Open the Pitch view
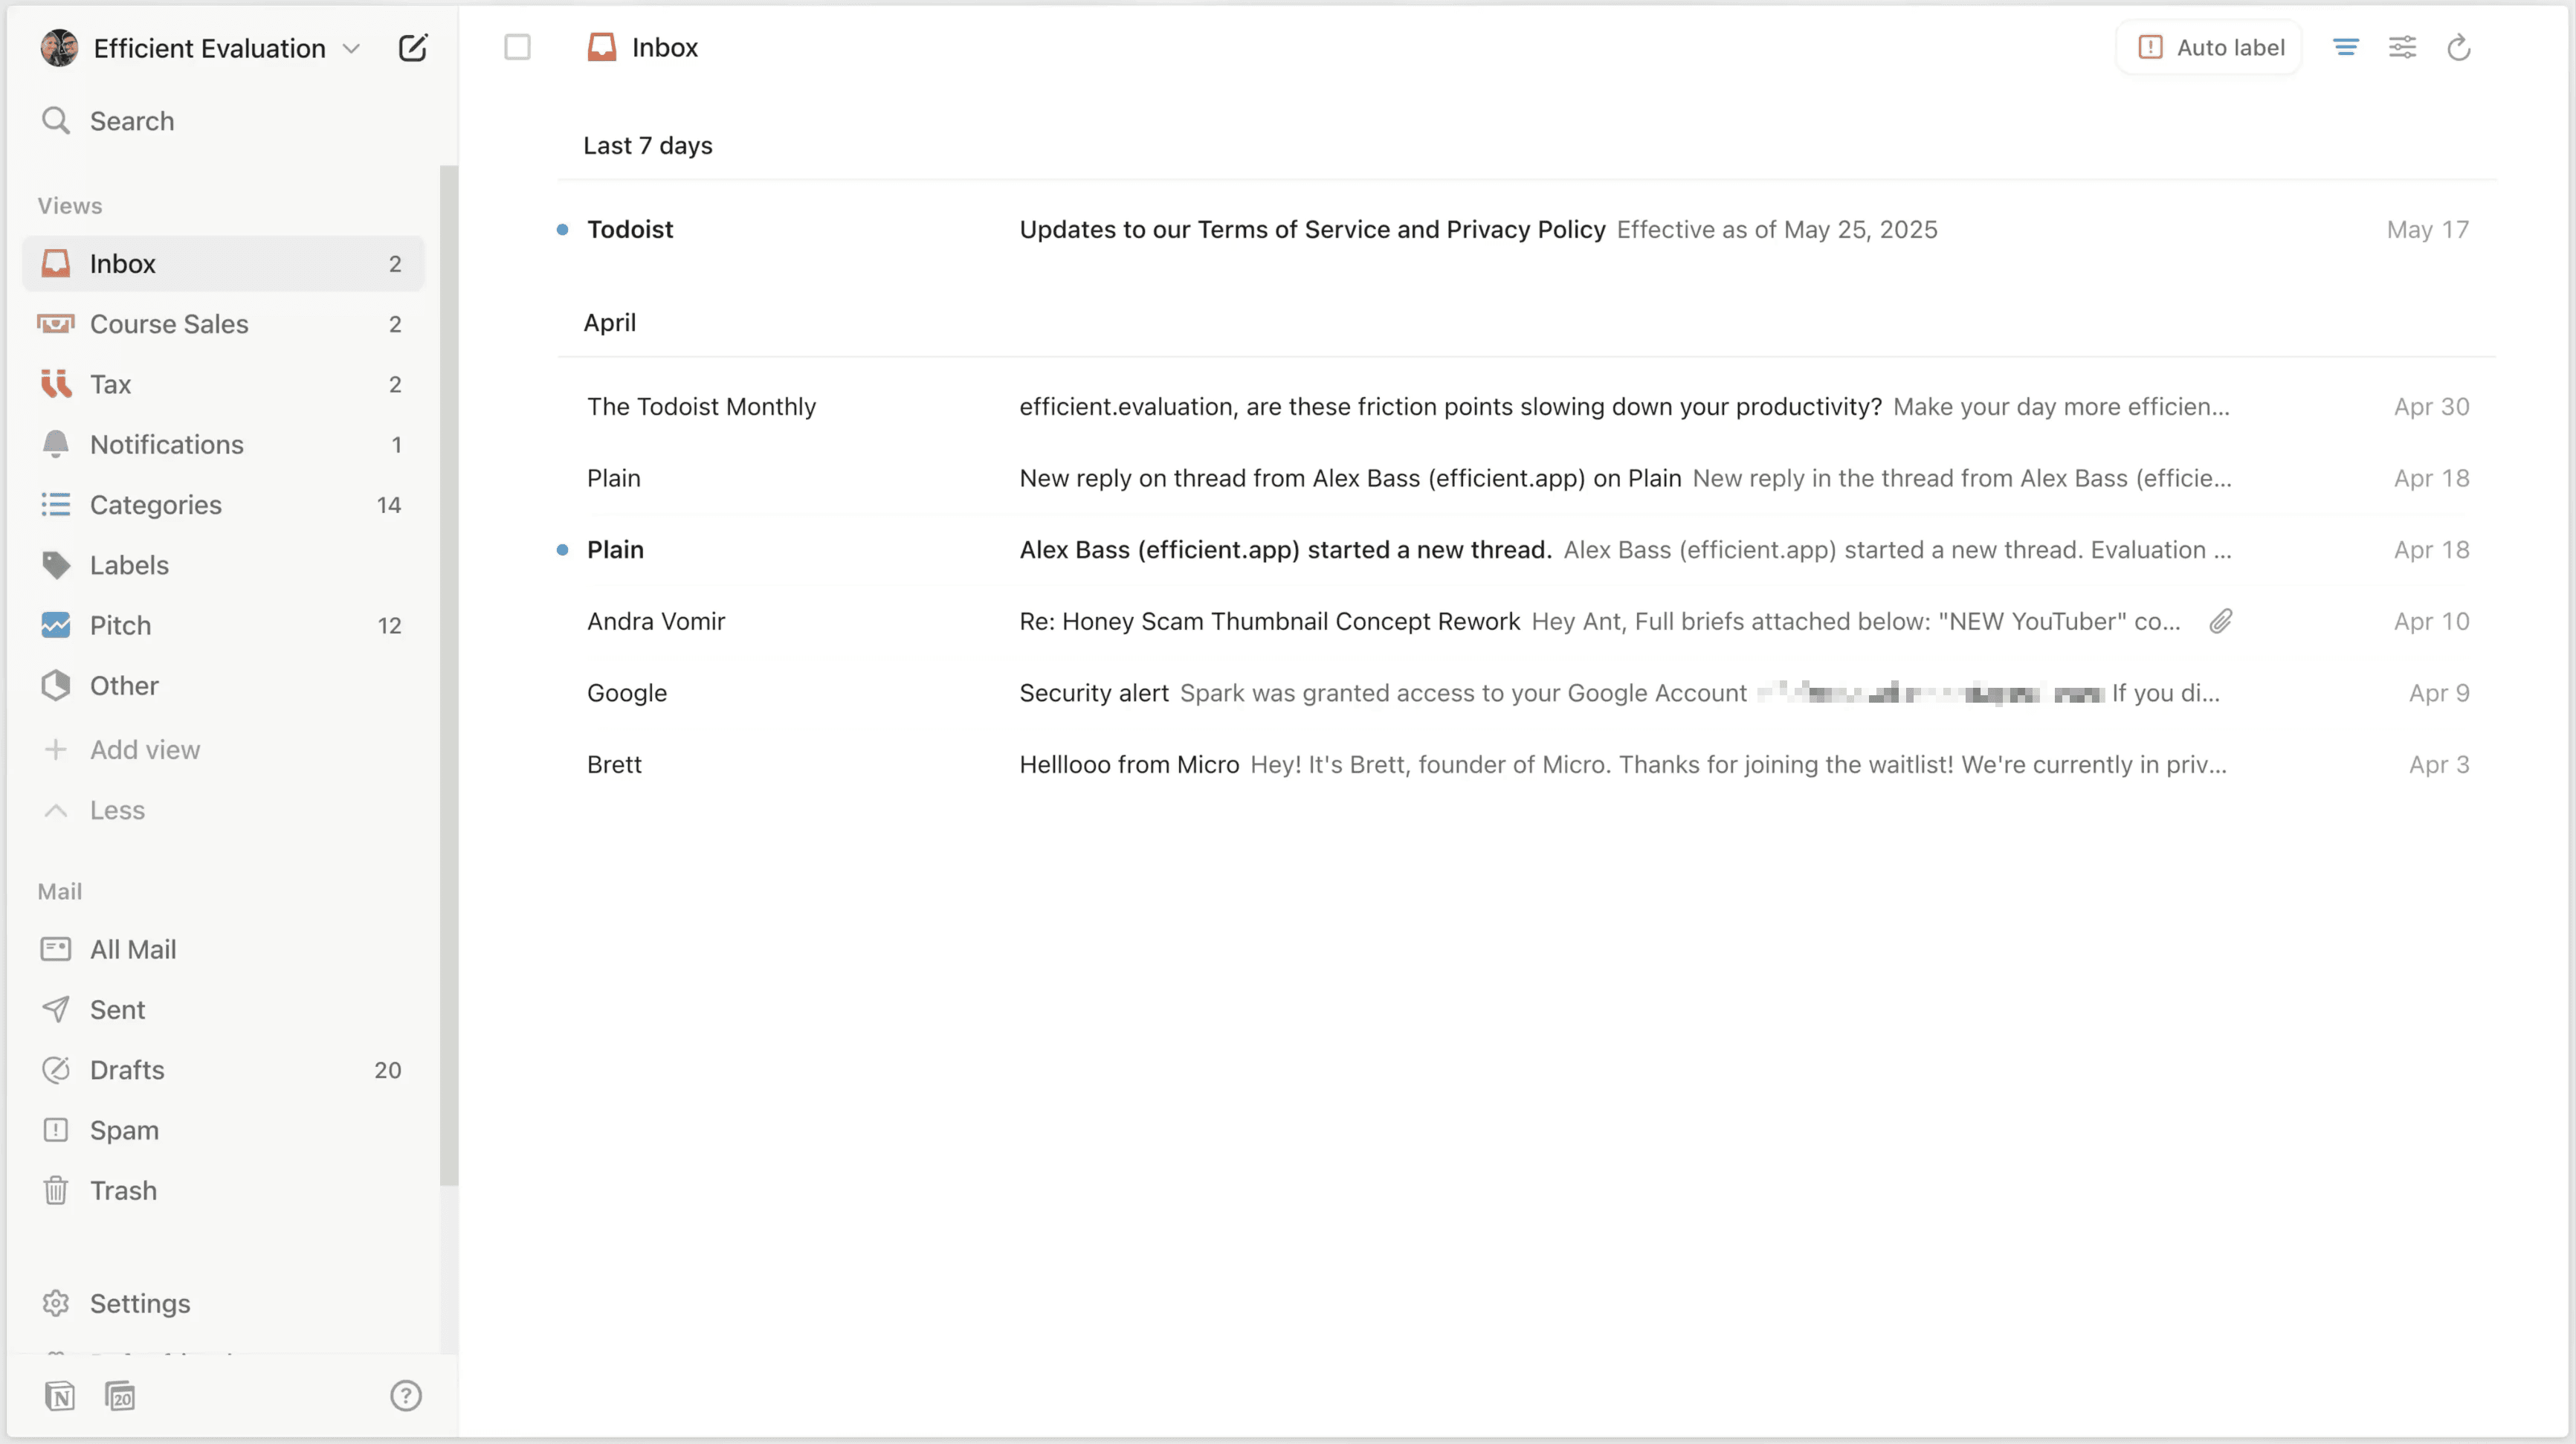 tap(122, 624)
